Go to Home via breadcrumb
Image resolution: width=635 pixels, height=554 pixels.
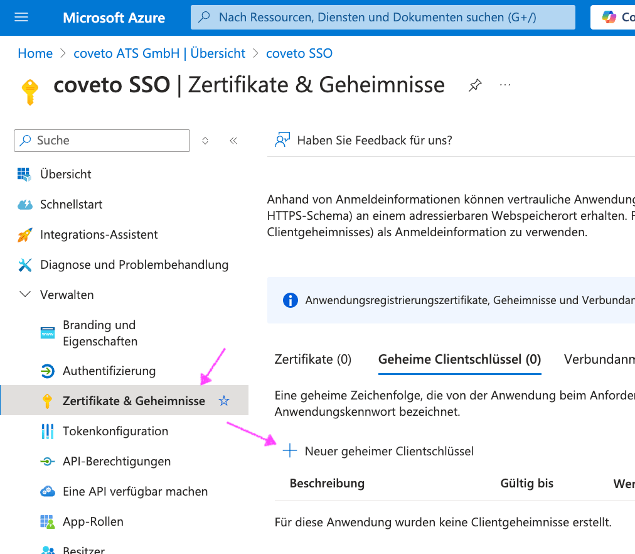[x=35, y=53]
